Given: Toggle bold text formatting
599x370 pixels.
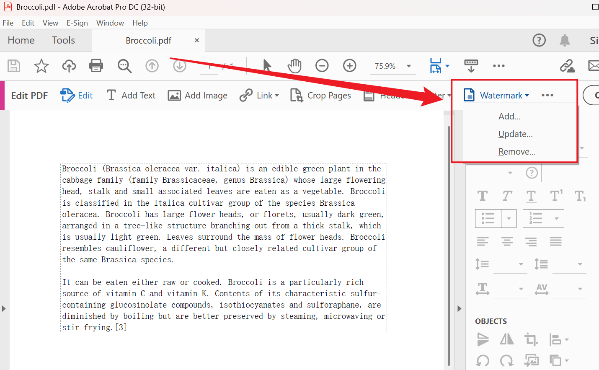Looking at the screenshot, I should pos(483,196).
